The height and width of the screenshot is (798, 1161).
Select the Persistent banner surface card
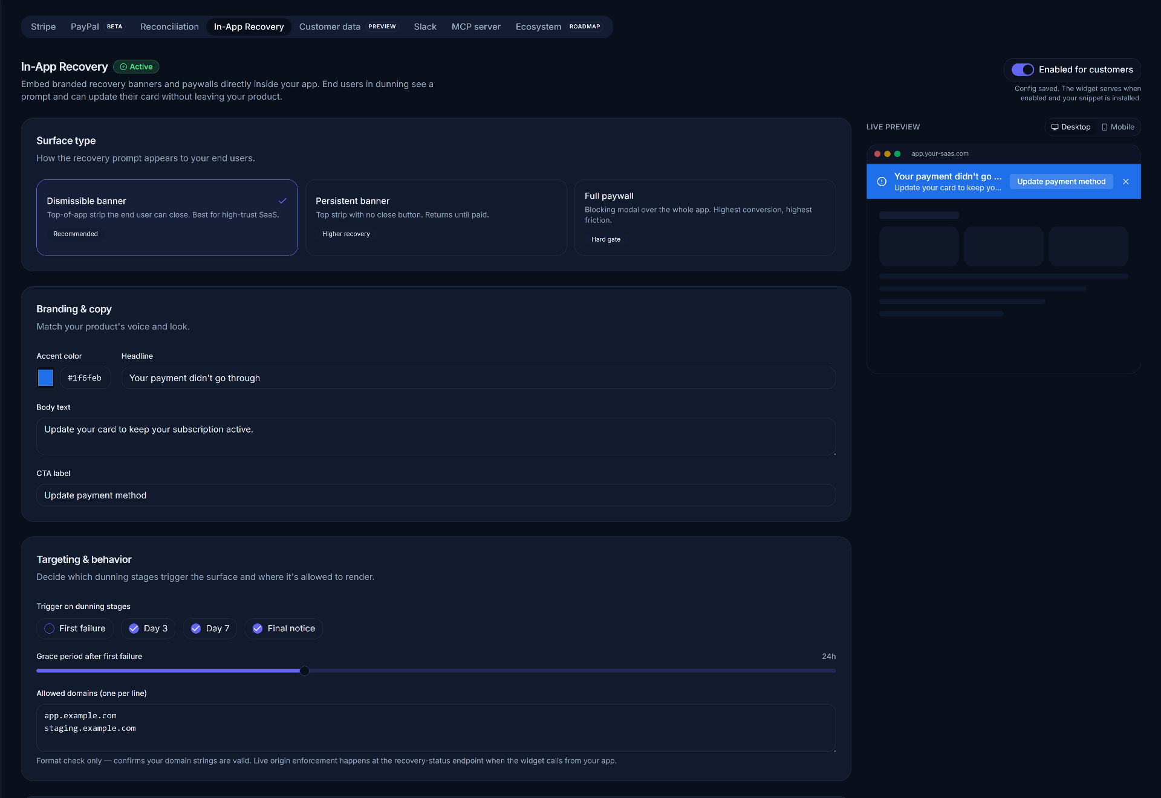tap(436, 217)
